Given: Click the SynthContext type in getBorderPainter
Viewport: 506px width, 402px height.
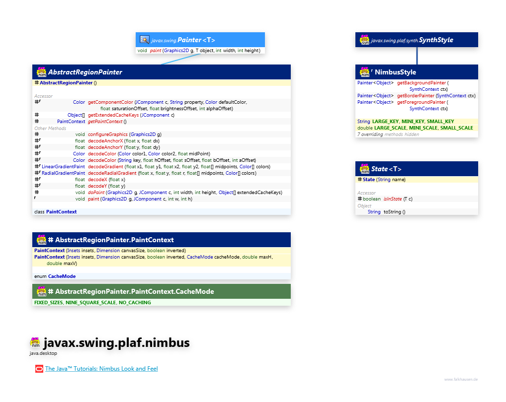Looking at the screenshot, I should pyautogui.click(x=451, y=96).
